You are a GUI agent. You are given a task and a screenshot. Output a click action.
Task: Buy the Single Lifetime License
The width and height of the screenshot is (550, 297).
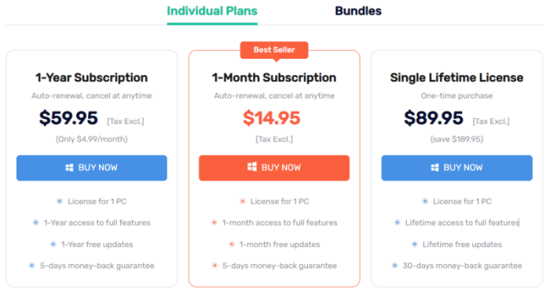456,168
